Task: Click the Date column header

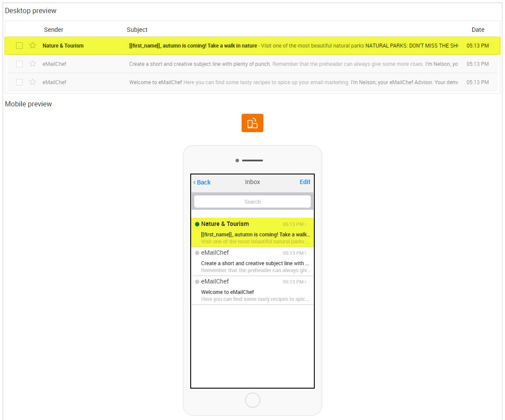Action: (478, 30)
